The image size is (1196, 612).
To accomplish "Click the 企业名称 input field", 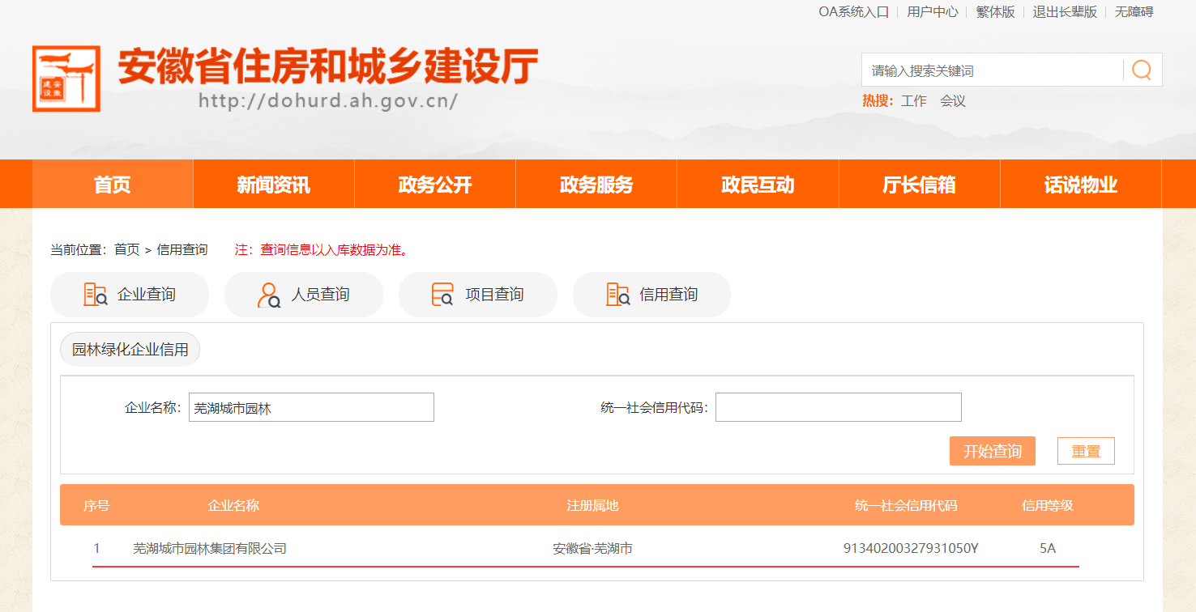I will (x=311, y=408).
